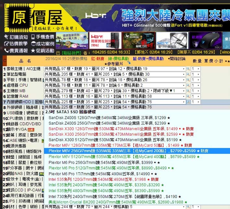Click the 顯示卡VGA category label
The width and height of the screenshot is (230, 209).
pos(17,129)
